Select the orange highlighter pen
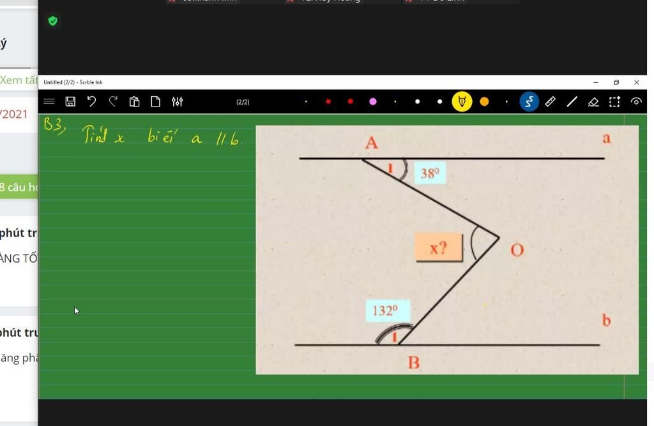654x426 pixels. coord(484,101)
